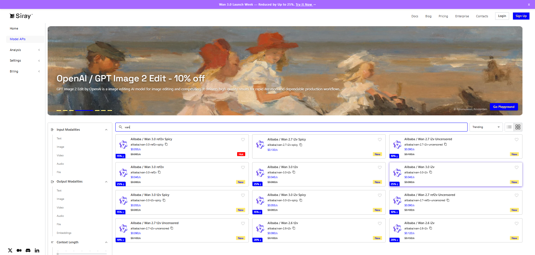Screen dimensions: 535x255
Task: Filter output modality by Video
Action: (60, 208)
